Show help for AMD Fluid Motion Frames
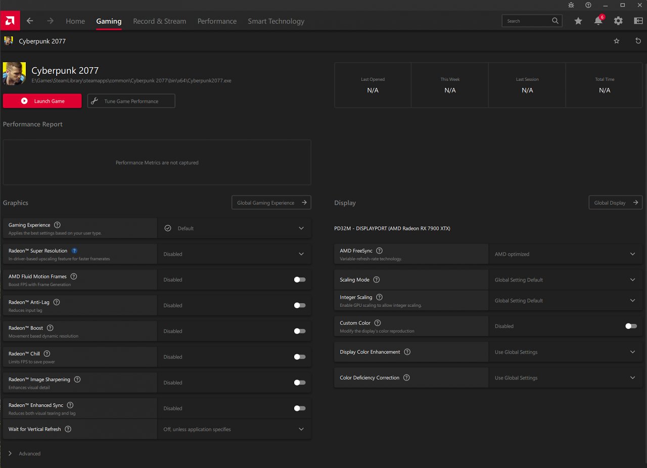Image resolution: width=647 pixels, height=468 pixels. coord(74,276)
